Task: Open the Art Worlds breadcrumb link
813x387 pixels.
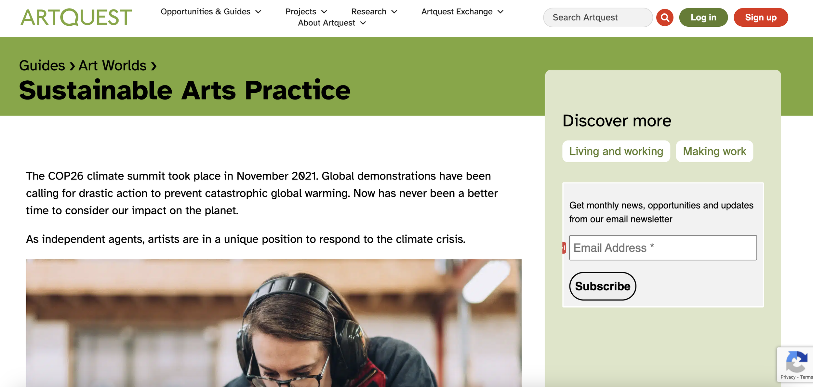Action: pos(112,66)
